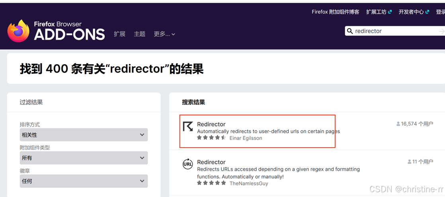
Task: Click the 11 个用户 count
Action: coord(423,162)
